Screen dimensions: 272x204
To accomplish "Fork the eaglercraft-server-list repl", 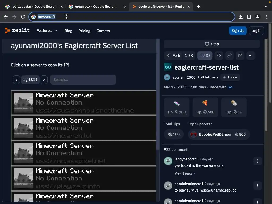I will [174, 56].
